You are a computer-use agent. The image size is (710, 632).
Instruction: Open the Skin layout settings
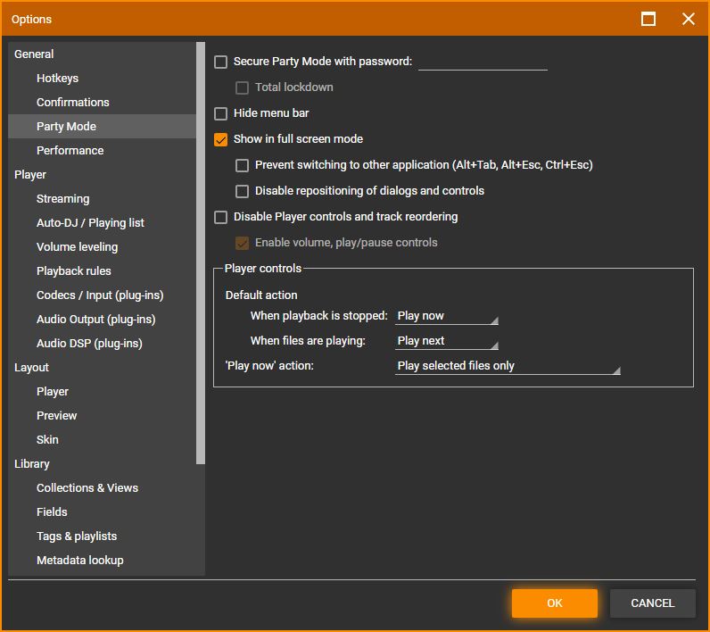click(47, 440)
